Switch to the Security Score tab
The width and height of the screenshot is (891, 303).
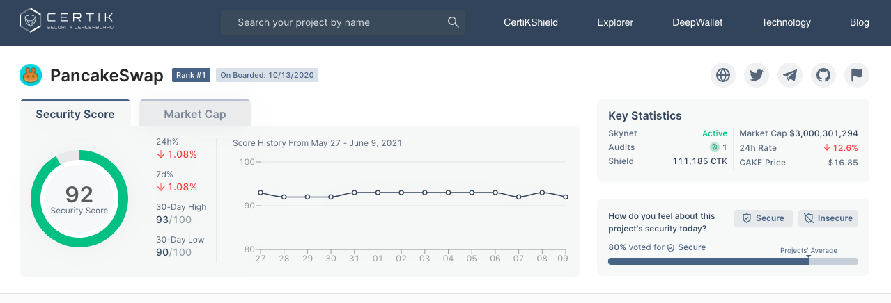pyautogui.click(x=75, y=114)
